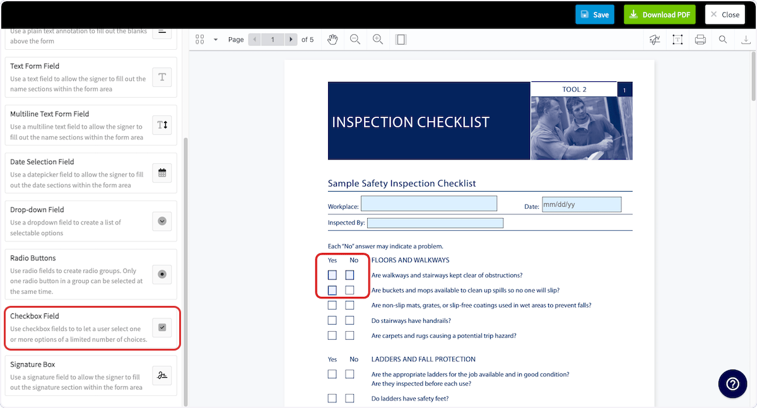Check Yes for stairways have handrails
This screenshot has height=408, width=757.
point(332,320)
